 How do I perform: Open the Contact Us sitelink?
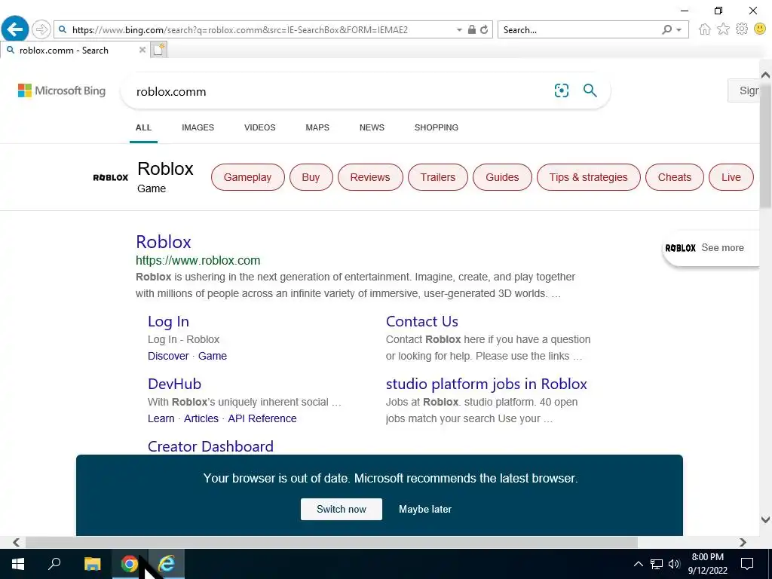(422, 321)
